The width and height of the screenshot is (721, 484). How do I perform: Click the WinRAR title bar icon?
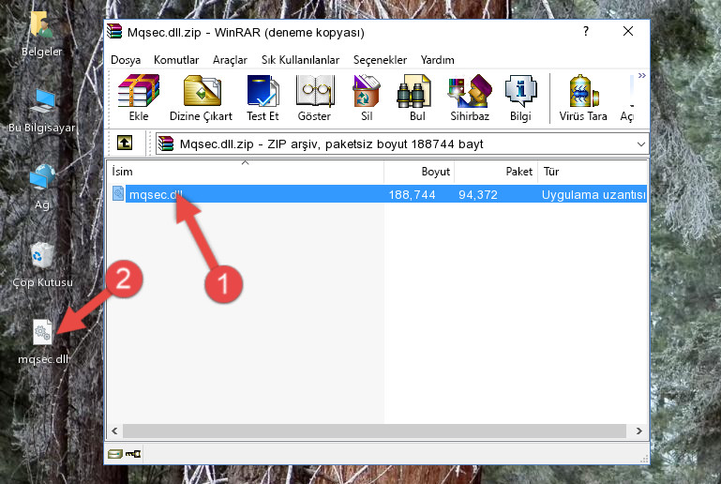114,32
